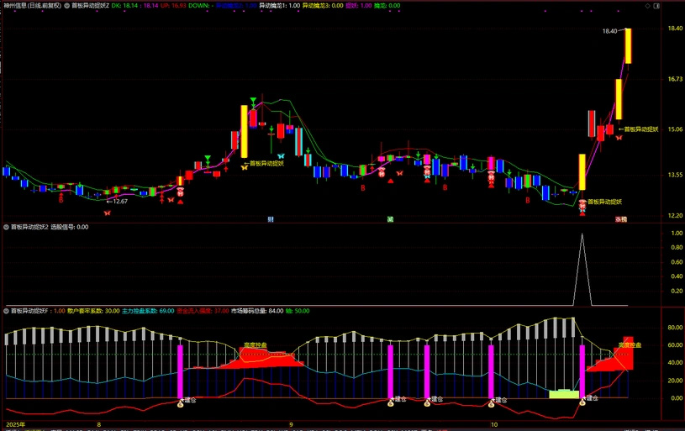This screenshot has width=685, height=431.
Task: Click the 选股信号: 0.00 readout
Action: point(70,227)
